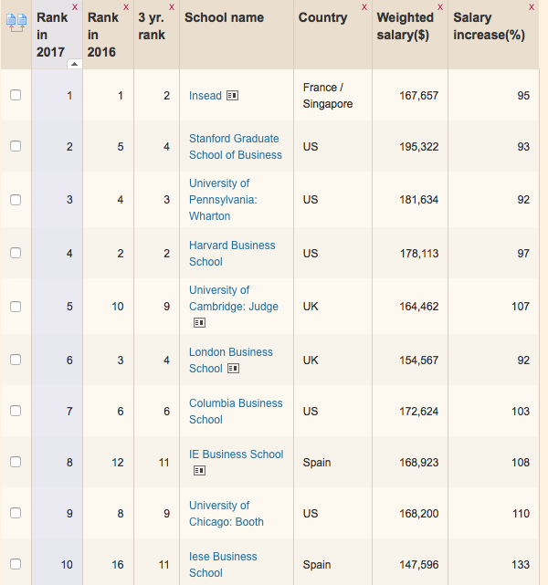
Task: Click Chicago Booth's salary increase 110
Action: (521, 514)
